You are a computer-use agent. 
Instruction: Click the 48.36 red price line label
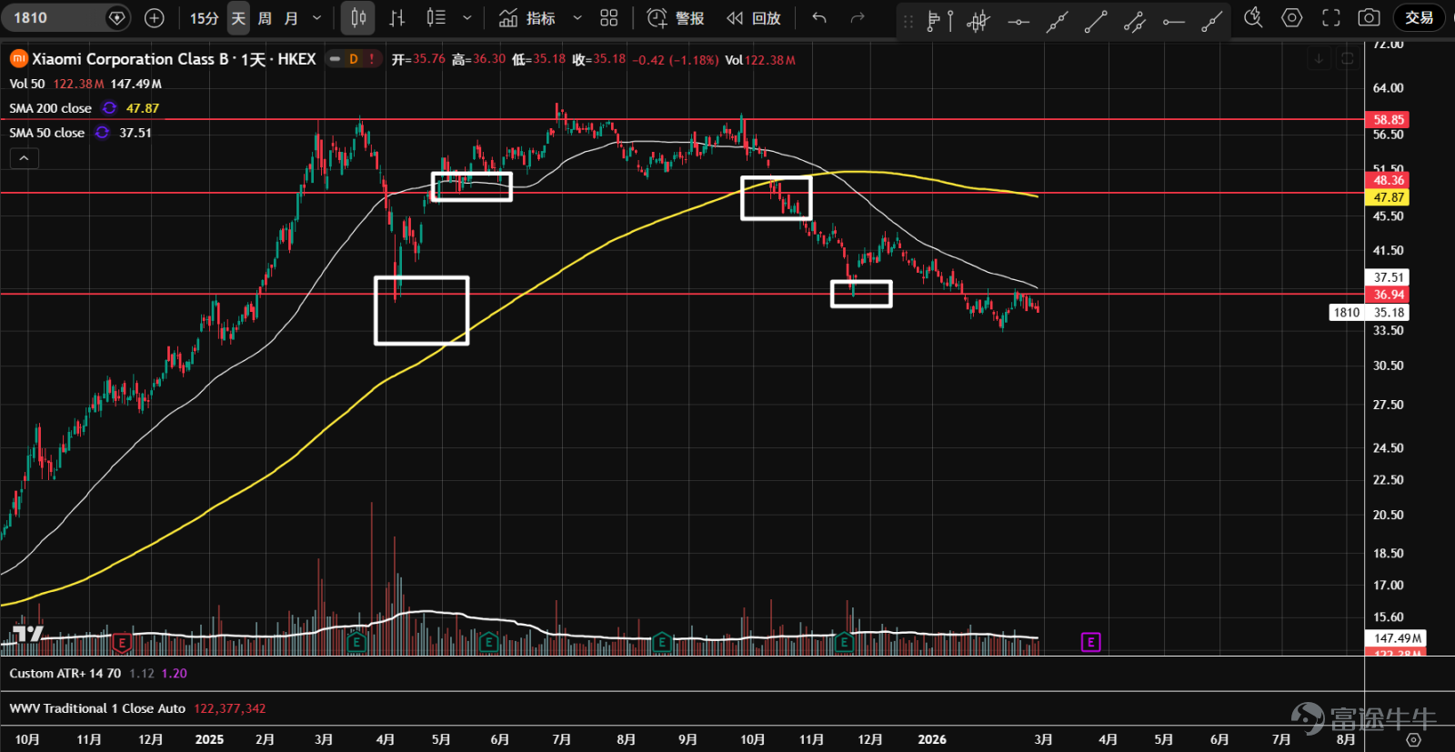coord(1388,180)
